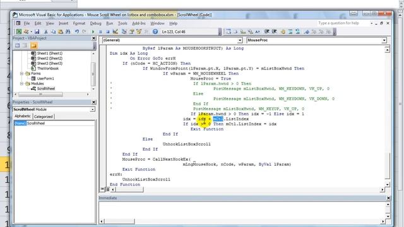
Task: Switch to the Categorized properties tab
Action: [x=44, y=117]
